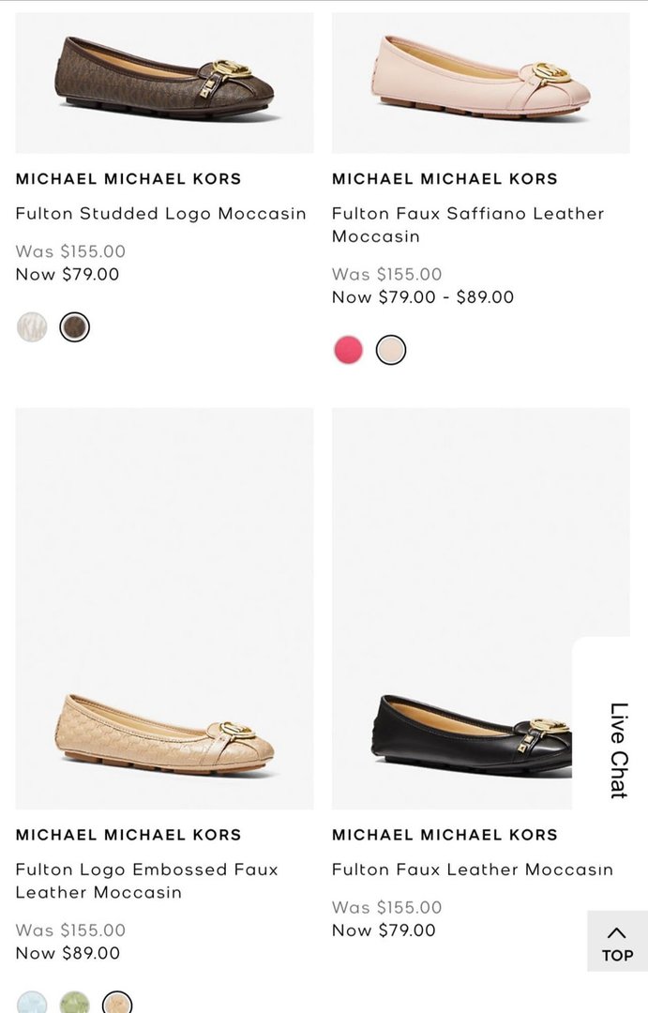The width and height of the screenshot is (648, 1013).
Task: Select the green embossed moccasin swatch
Action: coord(75,1004)
